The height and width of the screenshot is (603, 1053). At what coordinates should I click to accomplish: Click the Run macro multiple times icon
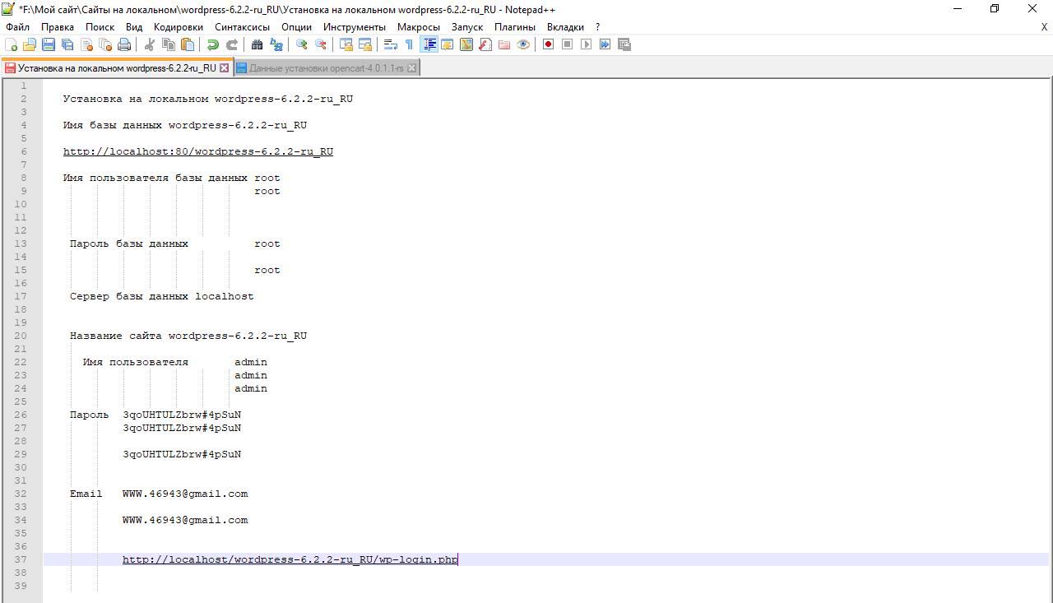pos(605,44)
